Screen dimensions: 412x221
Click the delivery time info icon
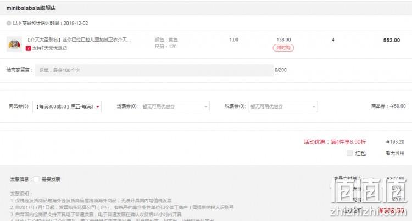coord(9,23)
